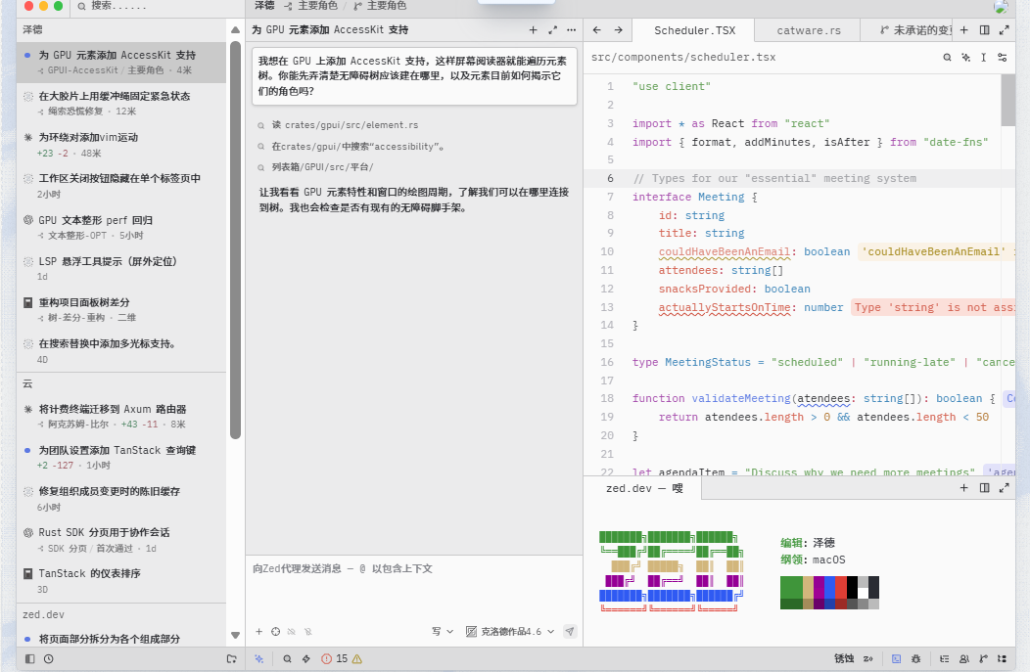Click the sidebar scroll up arrow
The image size is (1030, 672).
[235, 30]
